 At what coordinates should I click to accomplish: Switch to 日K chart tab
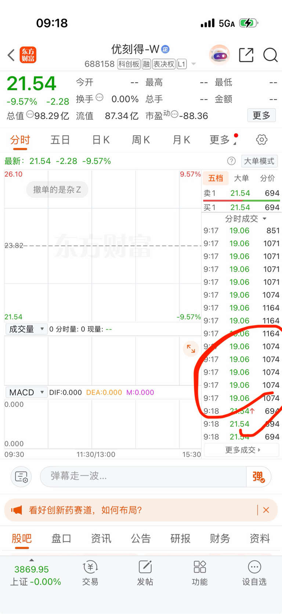(x=101, y=140)
